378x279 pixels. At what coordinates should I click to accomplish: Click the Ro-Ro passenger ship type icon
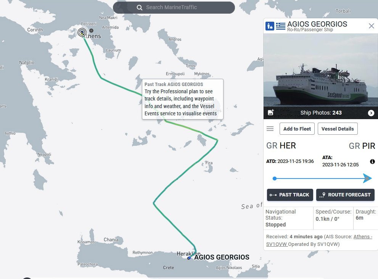tap(270, 26)
